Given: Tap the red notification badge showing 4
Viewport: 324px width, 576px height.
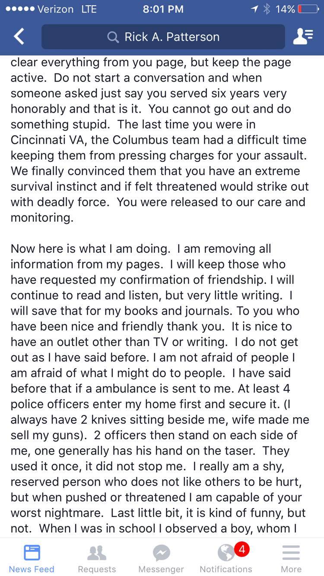Looking at the screenshot, I should tap(241, 549).
